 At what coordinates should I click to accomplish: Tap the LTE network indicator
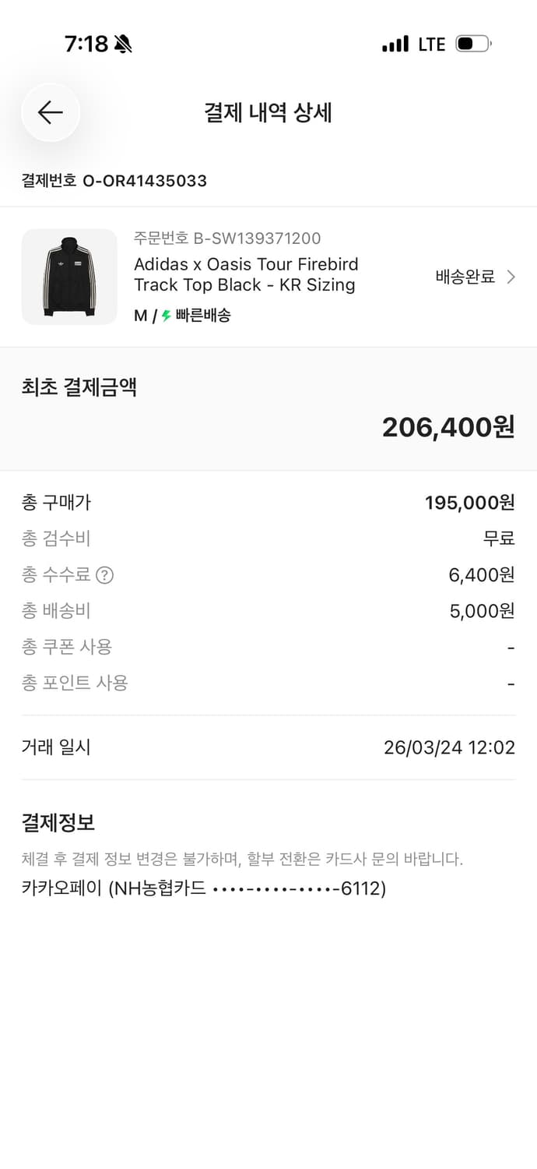(x=430, y=44)
